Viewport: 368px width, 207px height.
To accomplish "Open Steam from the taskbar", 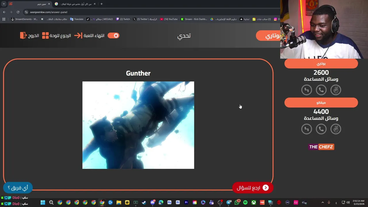I will (144, 202).
